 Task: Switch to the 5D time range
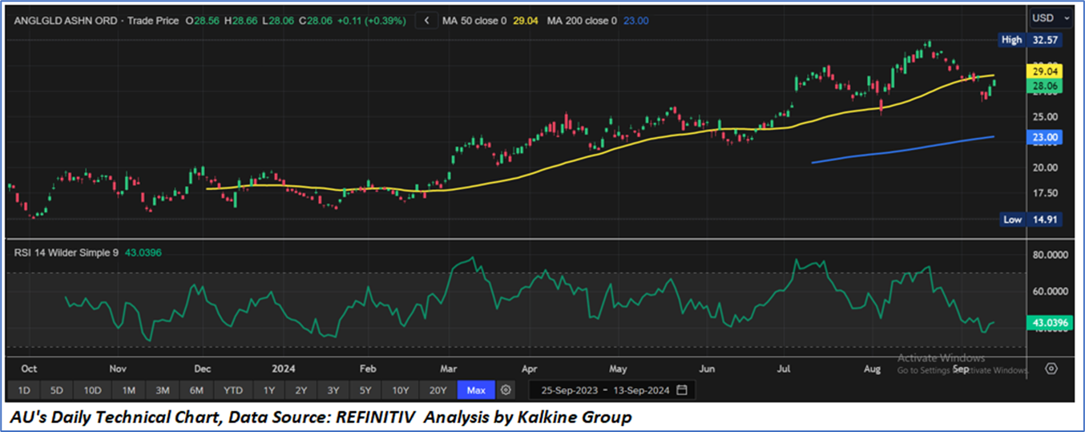pos(56,390)
